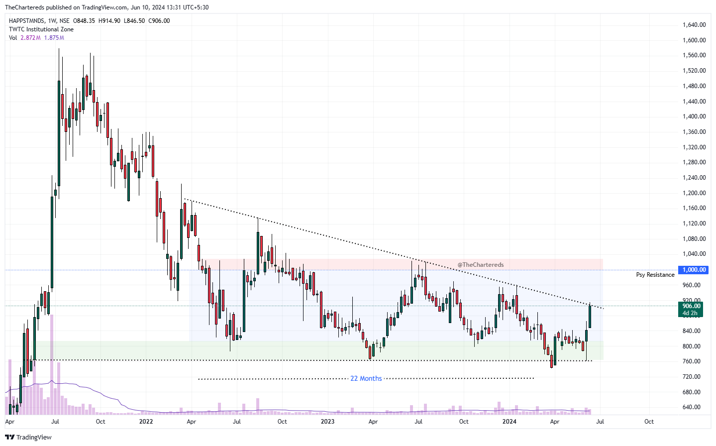
Task: Click the 1,360.00 price axis label
Action: click(x=694, y=132)
